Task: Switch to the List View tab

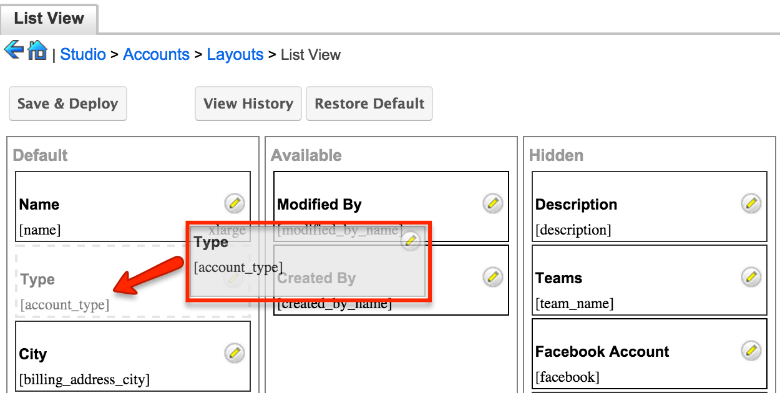Action: (49, 18)
